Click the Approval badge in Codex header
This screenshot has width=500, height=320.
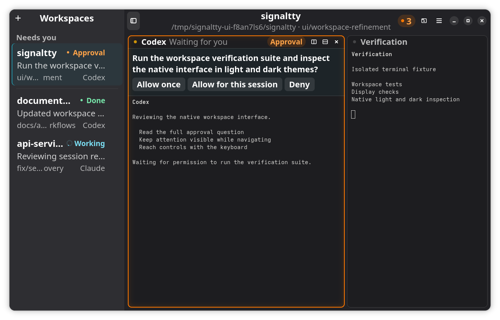click(286, 42)
